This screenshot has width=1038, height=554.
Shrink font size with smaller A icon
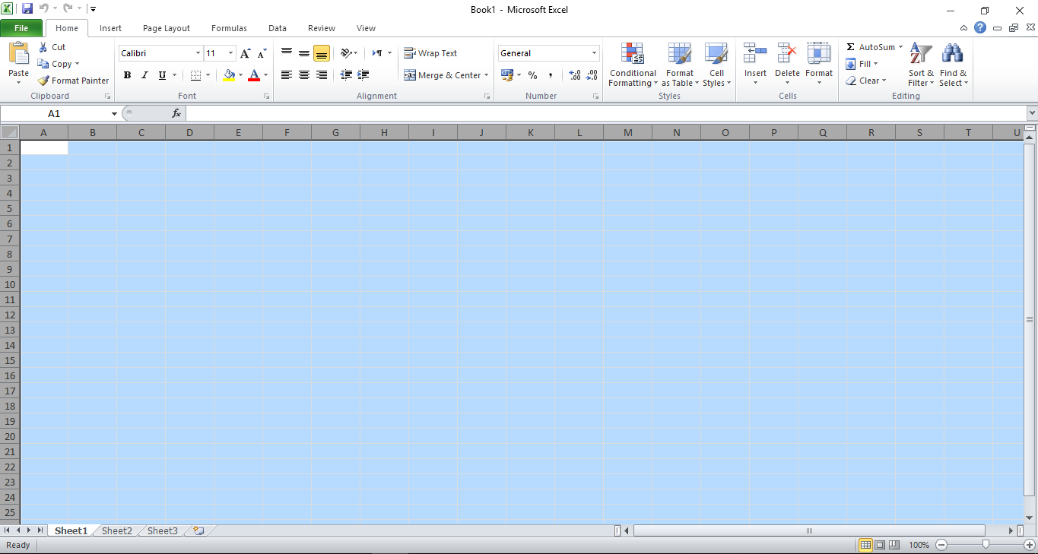pyautogui.click(x=262, y=53)
